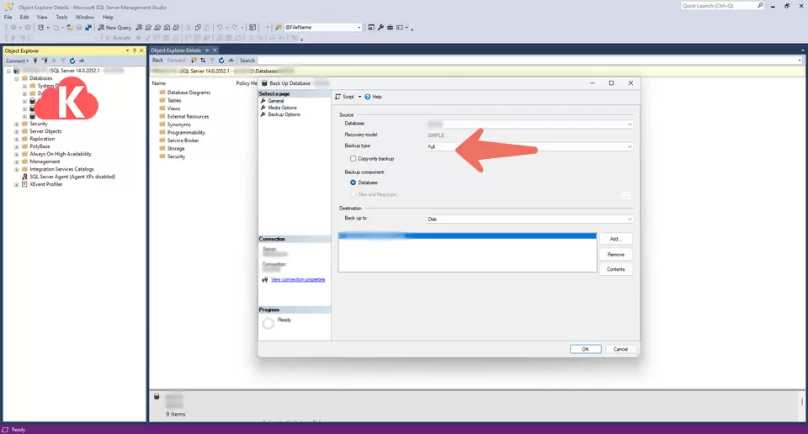The image size is (808, 434).
Task: Click the Help icon in backup dialog
Action: click(x=369, y=97)
